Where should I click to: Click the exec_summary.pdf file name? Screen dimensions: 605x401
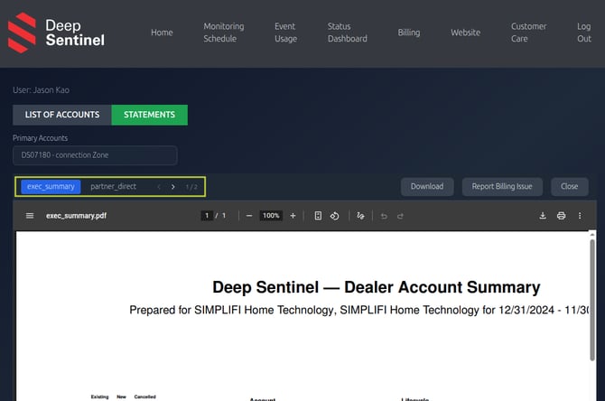click(76, 216)
